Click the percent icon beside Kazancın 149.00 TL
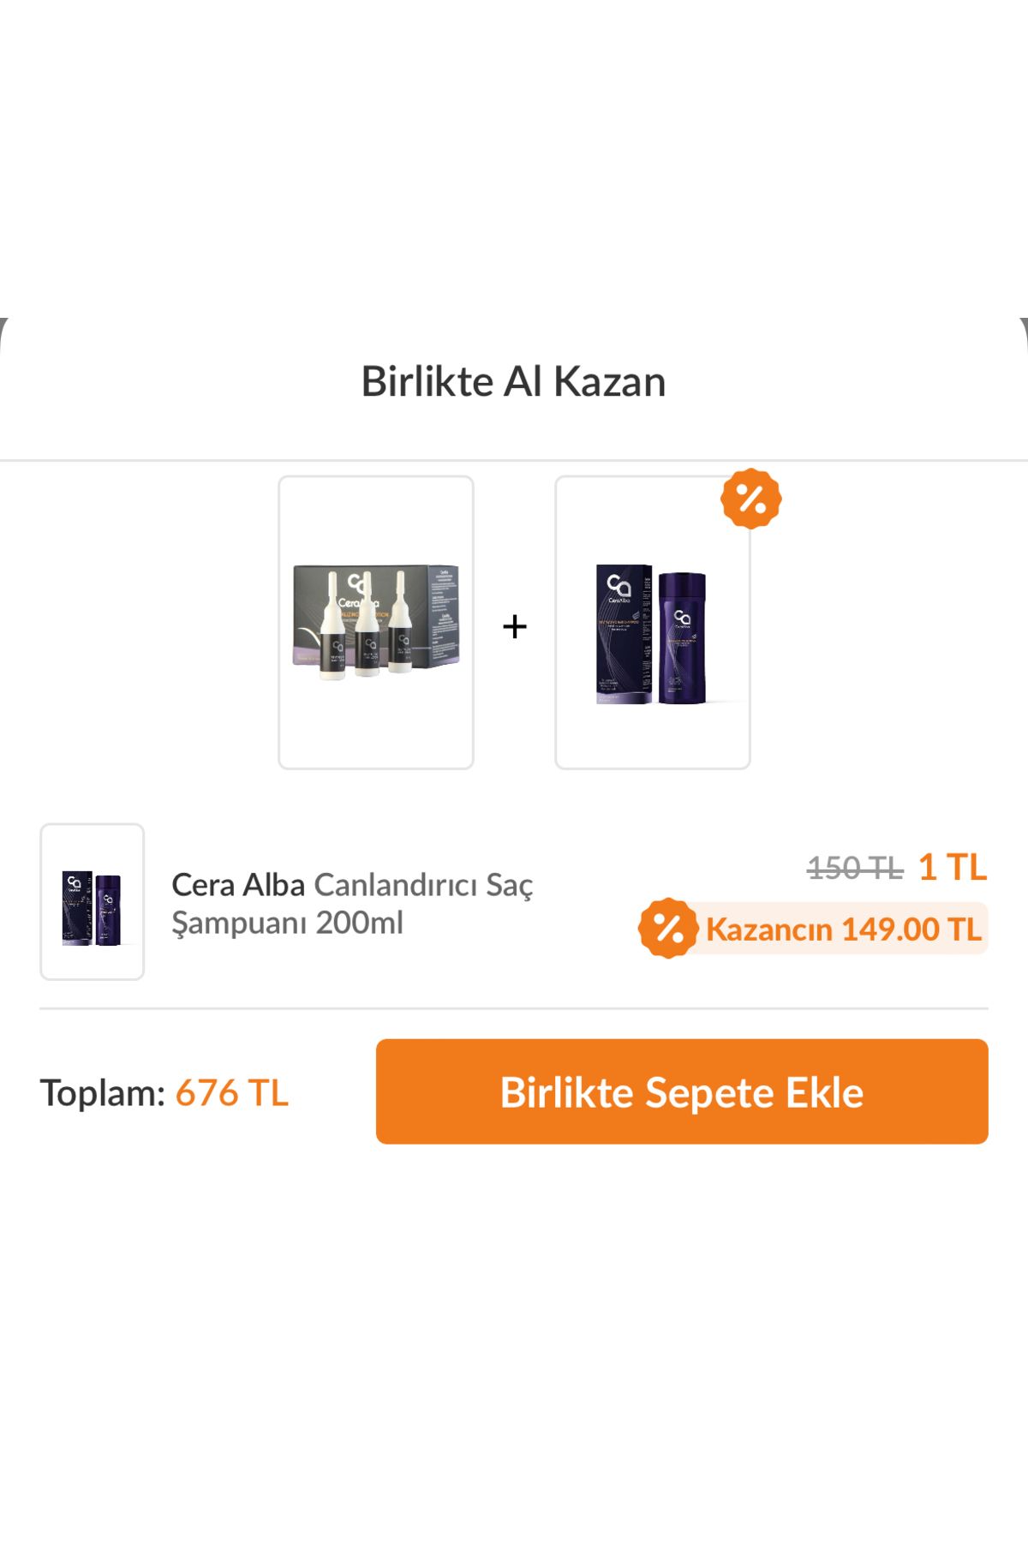1028x1542 pixels. (668, 928)
